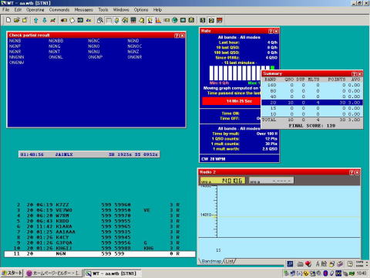This screenshot has height=278, width=370.
Task: Click the red-green icon after the down arrow
Action: [52, 20]
